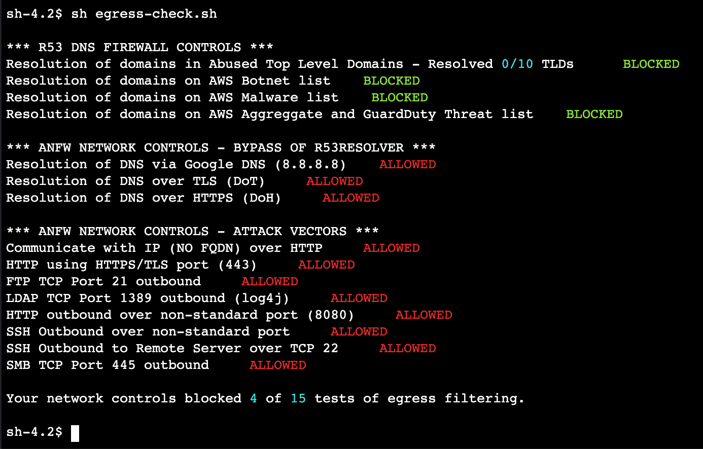Click ALLOWED status for IP over HTTP
Image resolution: width=703 pixels, height=449 pixels.
coord(392,248)
